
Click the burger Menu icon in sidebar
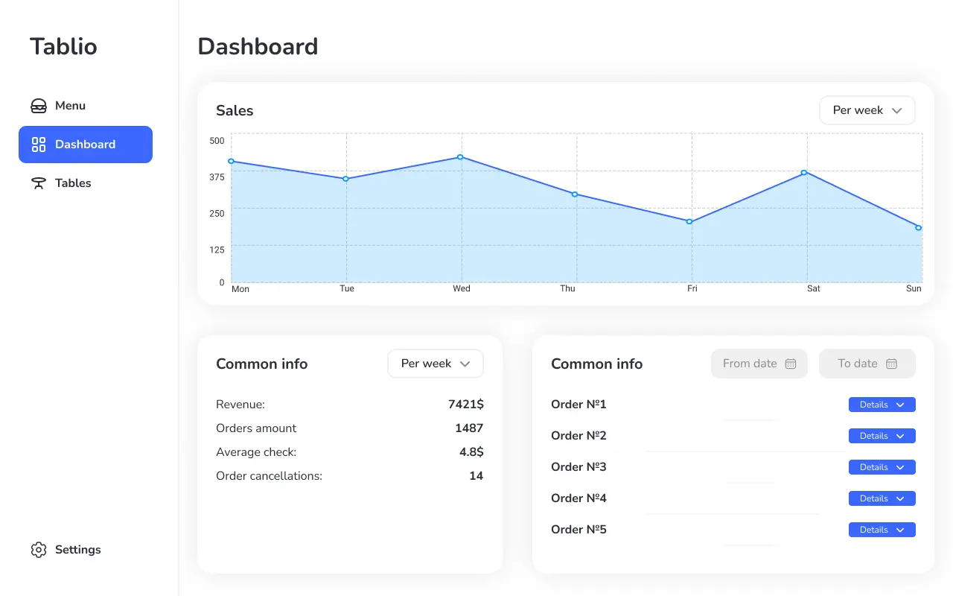(39, 106)
